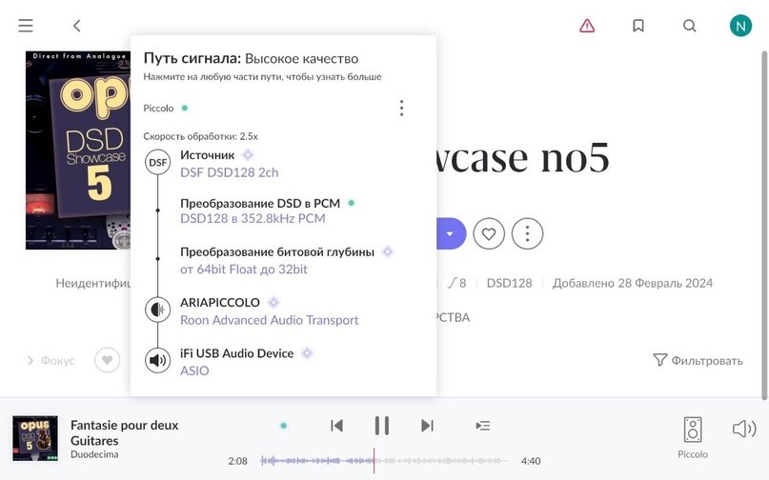The image size is (769, 480).
Task: Click Добавлено 28 Февраль 2024 text
Action: [632, 283]
